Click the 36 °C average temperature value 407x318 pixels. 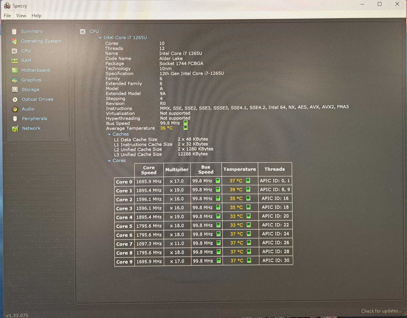coord(166,128)
